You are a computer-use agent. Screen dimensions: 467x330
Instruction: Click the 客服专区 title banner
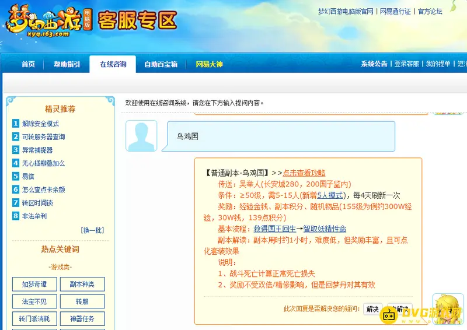[137, 20]
